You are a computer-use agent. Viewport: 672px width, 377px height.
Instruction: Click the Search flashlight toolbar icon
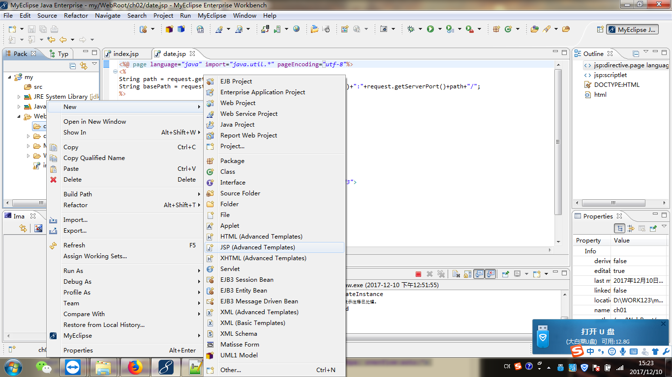547,29
